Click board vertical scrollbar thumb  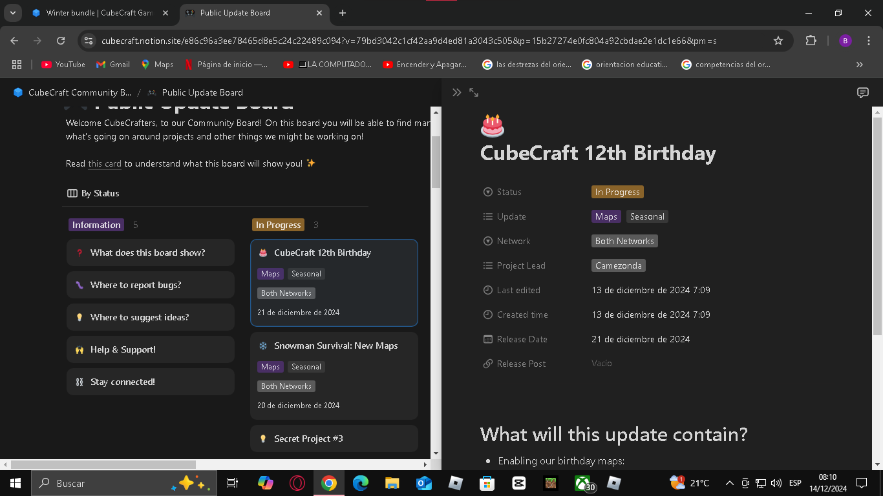pyautogui.click(x=436, y=162)
